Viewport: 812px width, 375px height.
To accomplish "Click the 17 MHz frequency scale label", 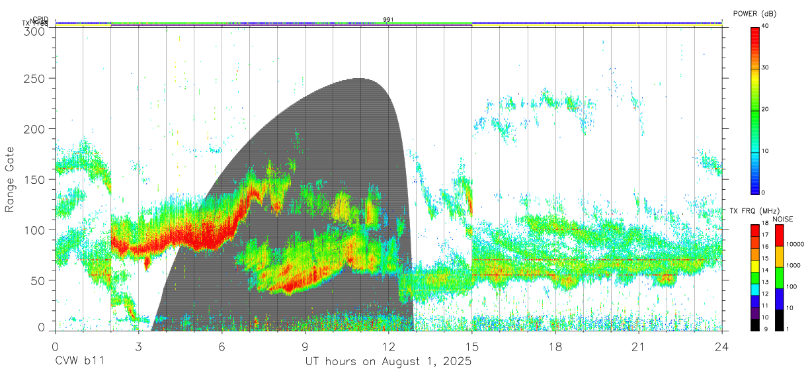I will coord(765,235).
